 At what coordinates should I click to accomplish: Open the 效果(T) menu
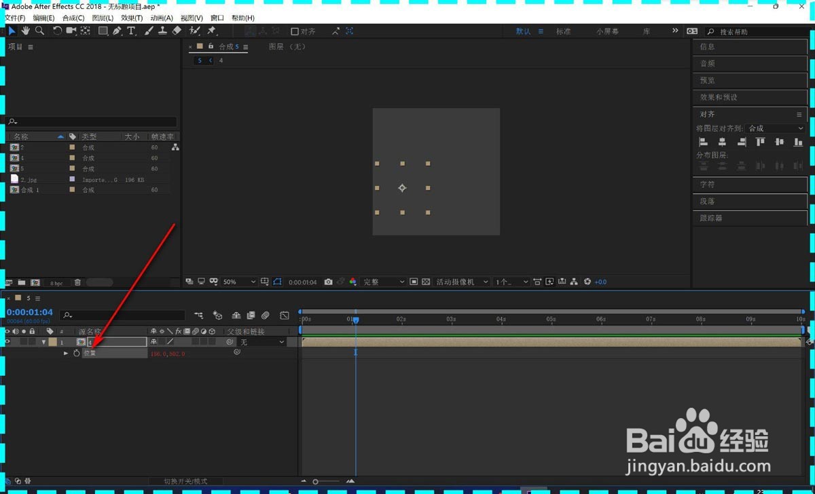click(132, 18)
